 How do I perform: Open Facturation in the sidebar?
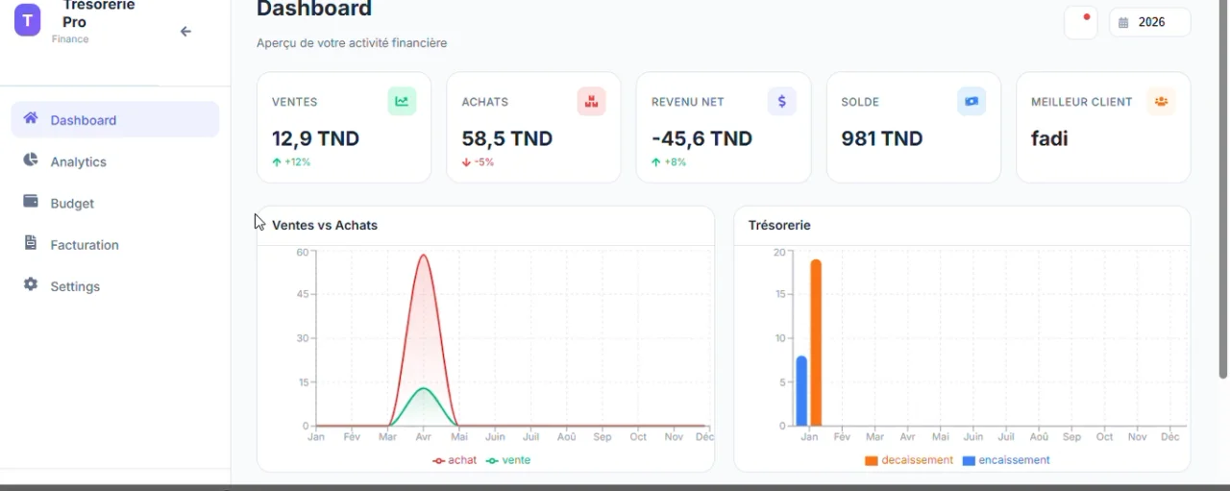pyautogui.click(x=115, y=244)
